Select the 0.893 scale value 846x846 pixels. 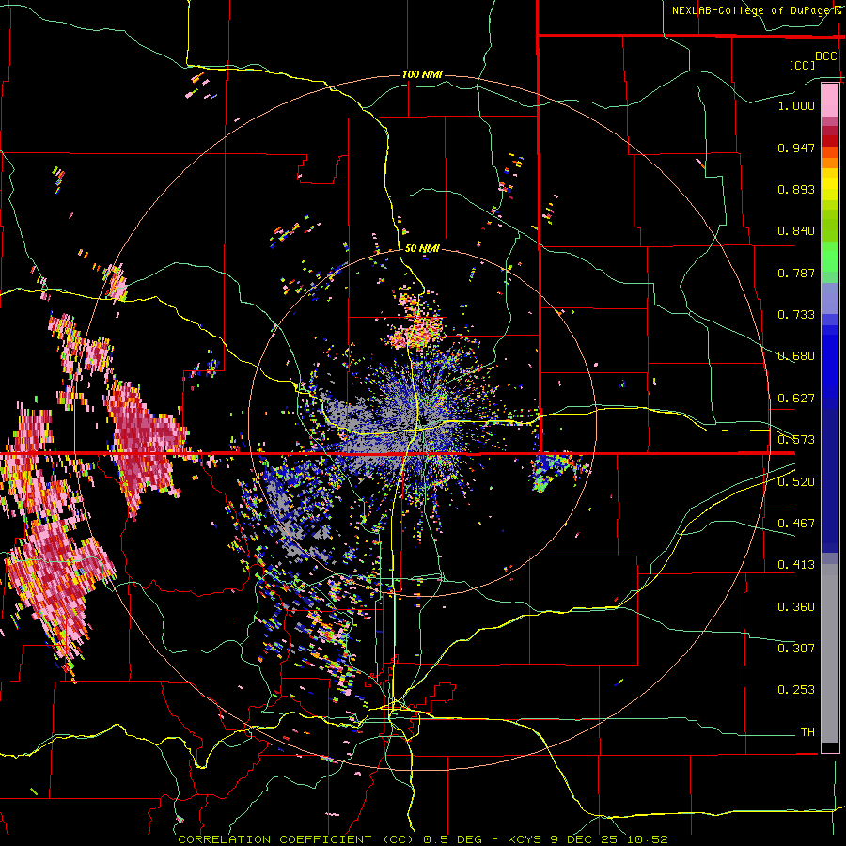796,189
